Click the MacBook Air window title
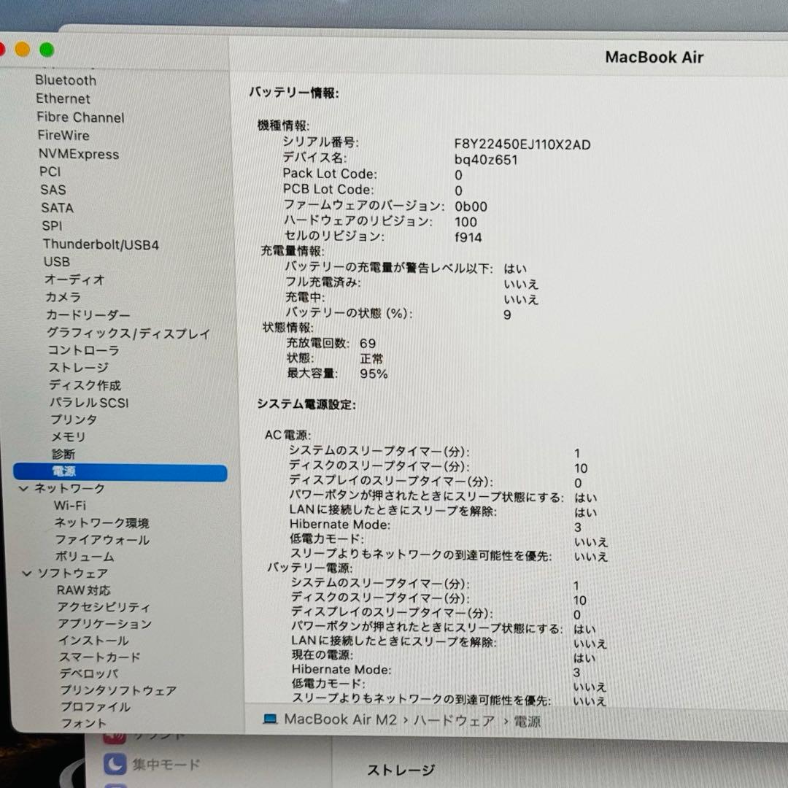This screenshot has height=788, width=788. click(654, 58)
